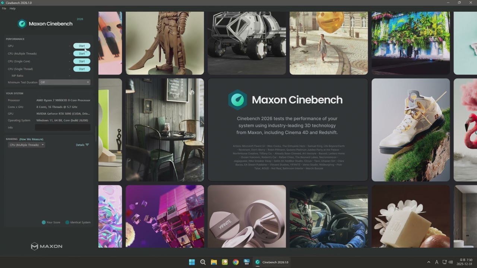Open the Minimum Test Duration dropdown
This screenshot has width=477, height=268.
pos(64,82)
